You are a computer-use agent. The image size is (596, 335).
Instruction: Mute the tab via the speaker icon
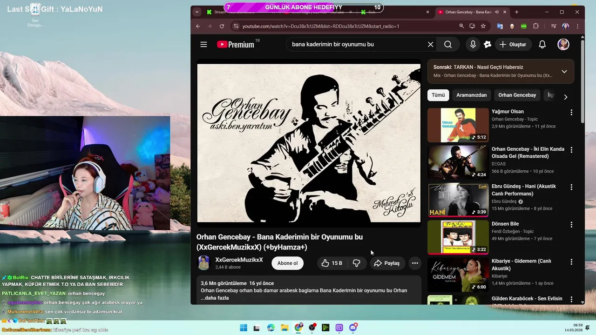click(x=497, y=12)
